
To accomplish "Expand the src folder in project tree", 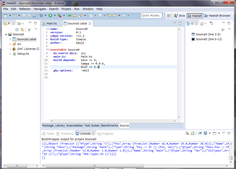I will pyautogui.click(x=10, y=44).
